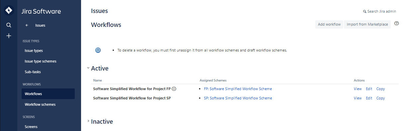Open FP: Software Simplified Workflow Scheme link
Viewport: 403px width, 131px height.
[x=238, y=89]
